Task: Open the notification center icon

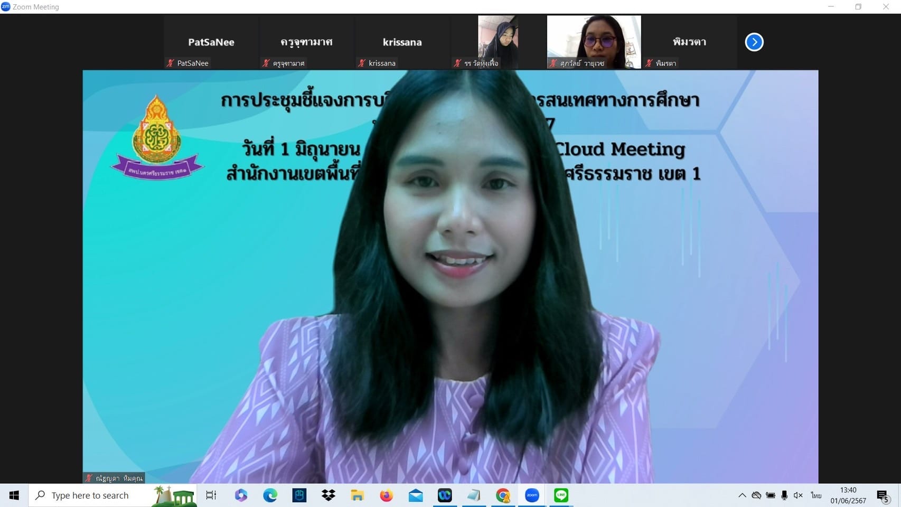Action: click(883, 495)
